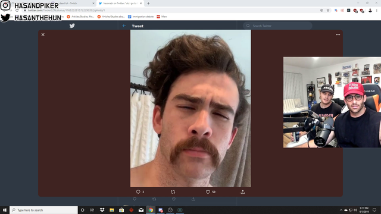Open the Chrome three-dot menu
Screen dimensions: 381x214
[377, 11]
